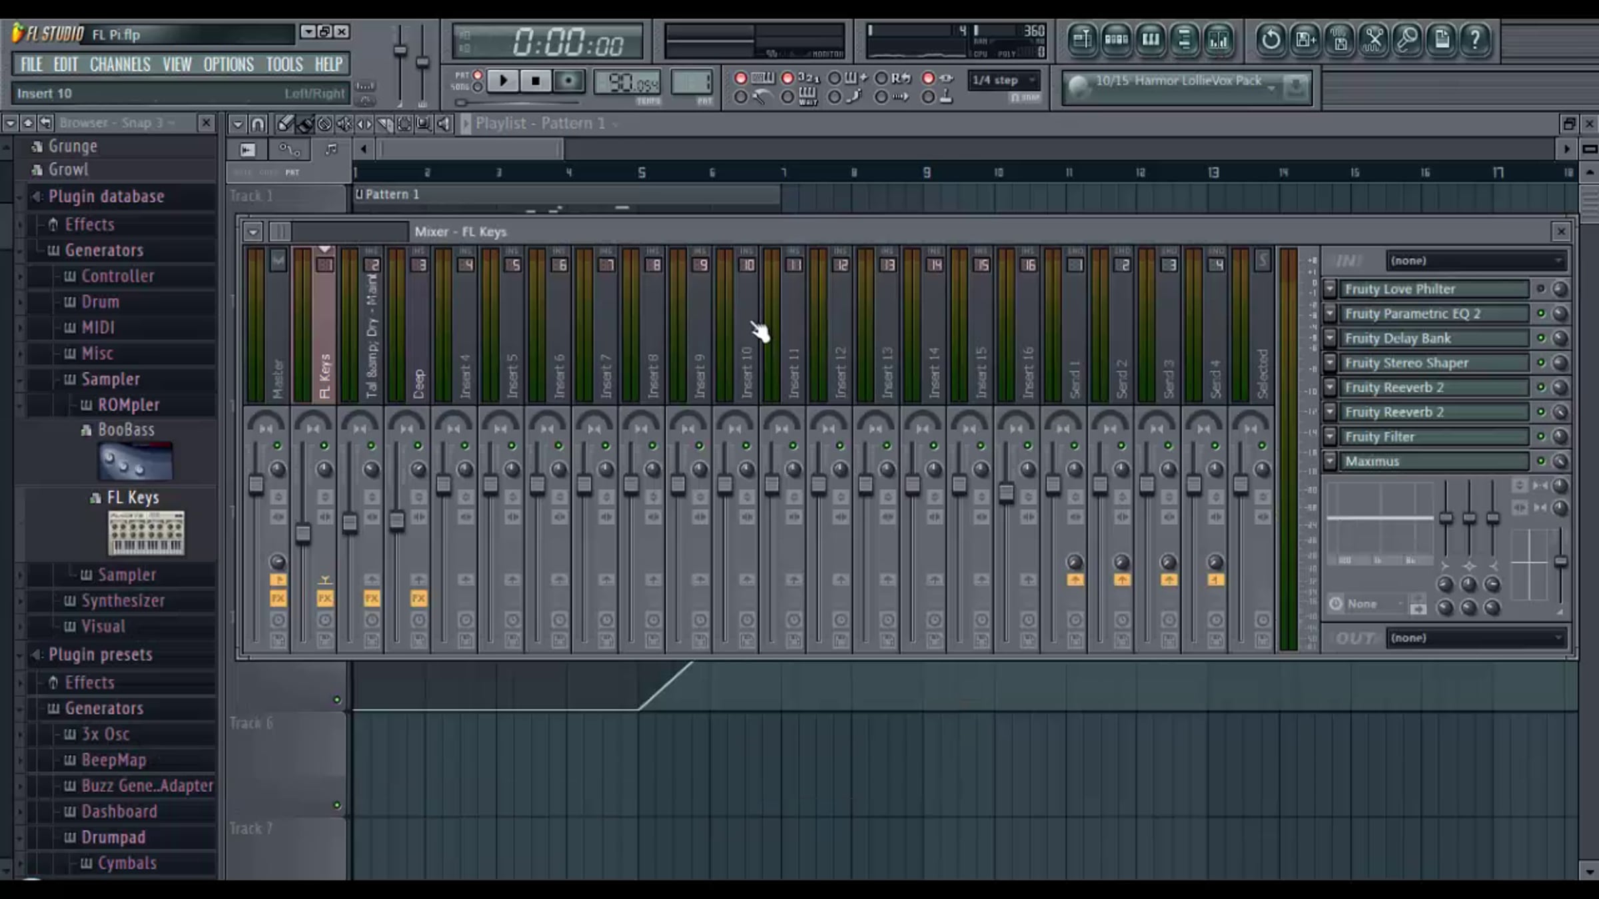The width and height of the screenshot is (1599, 899).
Task: Toggle Fruity Love Philter effect on/off
Action: pos(1540,289)
